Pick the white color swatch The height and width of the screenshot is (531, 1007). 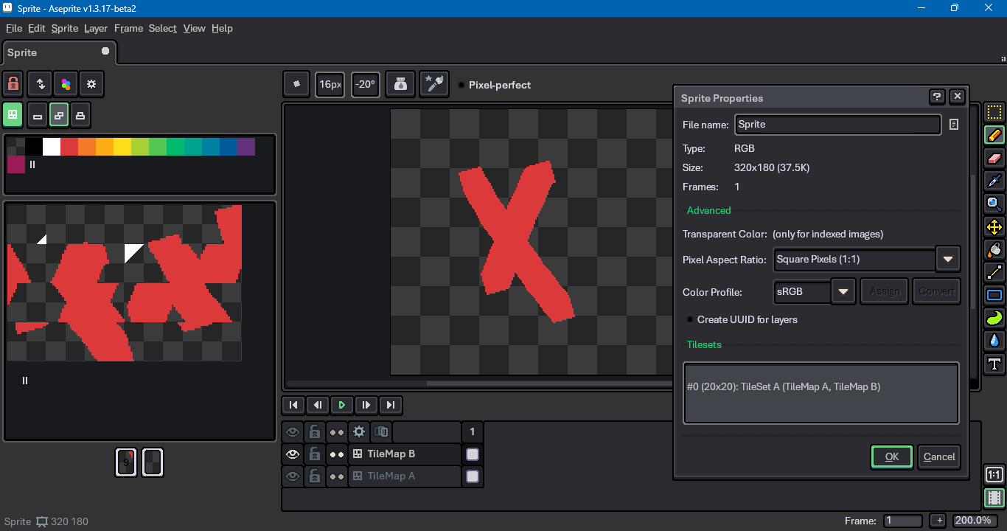click(x=52, y=147)
